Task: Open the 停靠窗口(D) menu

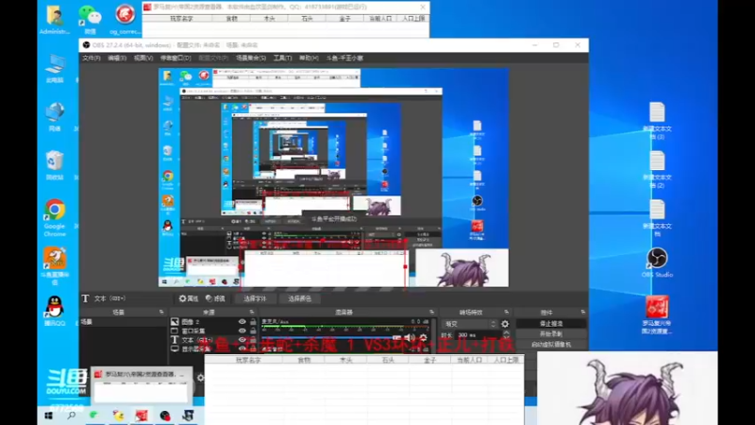Action: coord(176,58)
